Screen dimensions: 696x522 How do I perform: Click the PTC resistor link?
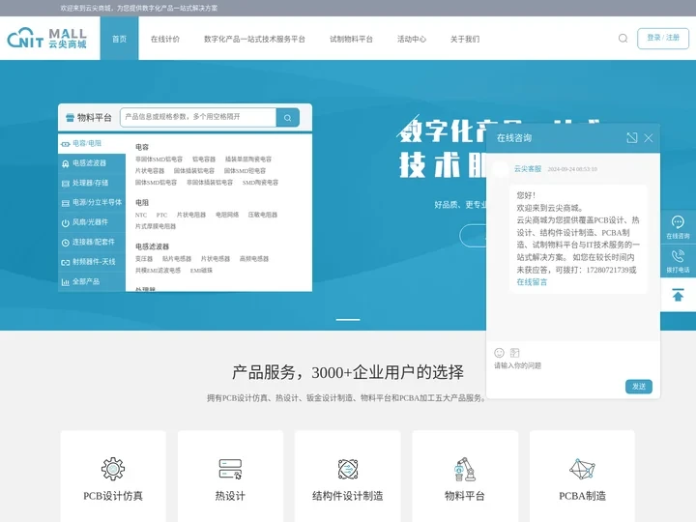tap(161, 215)
